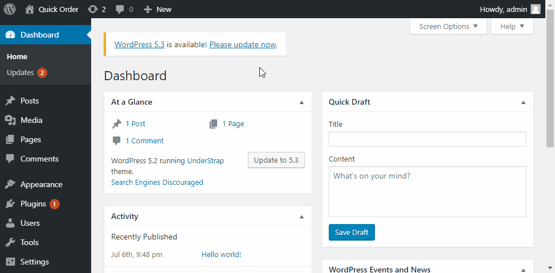Screen dimensions: 555x273
Task: Open the Updates submenu item
Action: pos(21,73)
